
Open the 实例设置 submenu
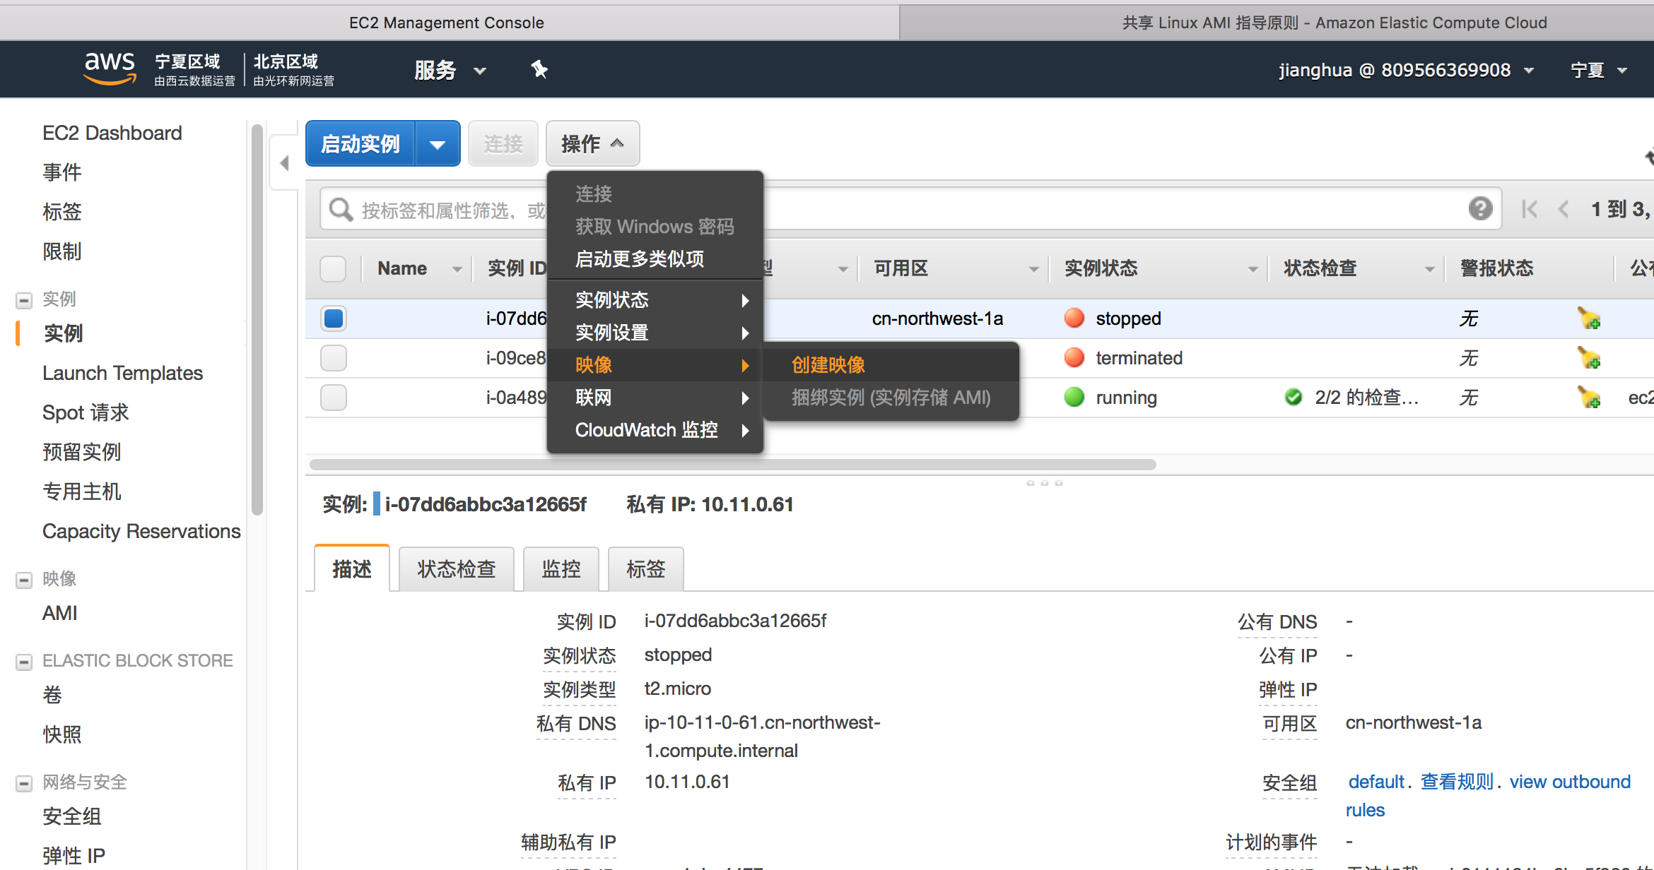pyautogui.click(x=655, y=333)
